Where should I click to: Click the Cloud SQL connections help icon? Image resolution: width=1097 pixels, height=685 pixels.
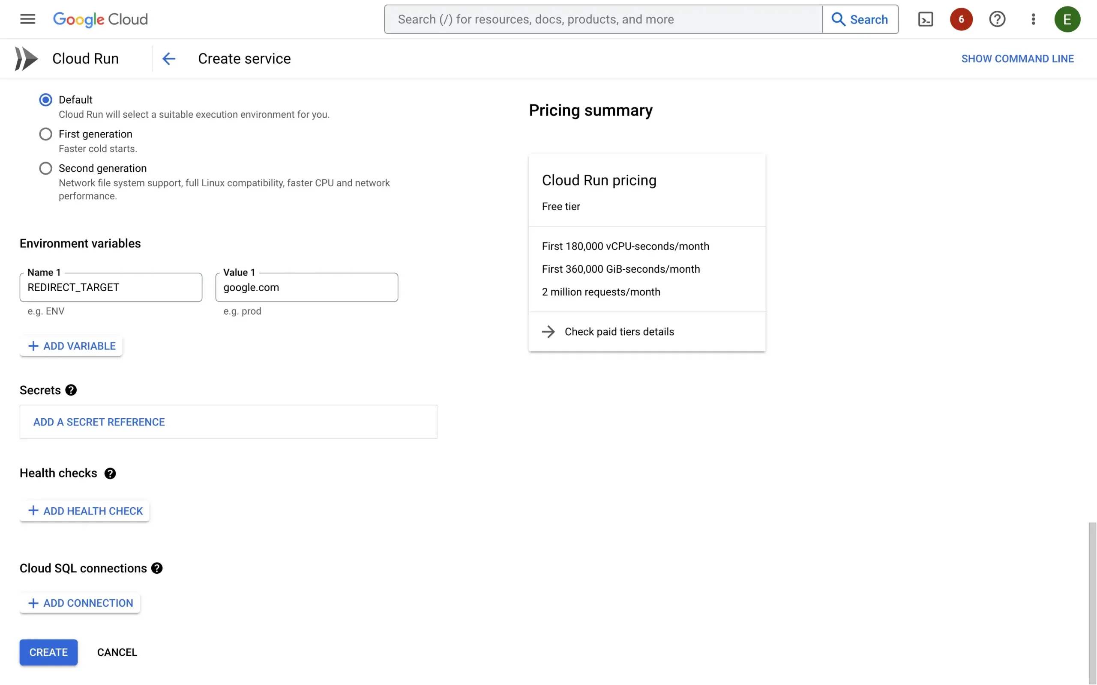click(x=157, y=568)
